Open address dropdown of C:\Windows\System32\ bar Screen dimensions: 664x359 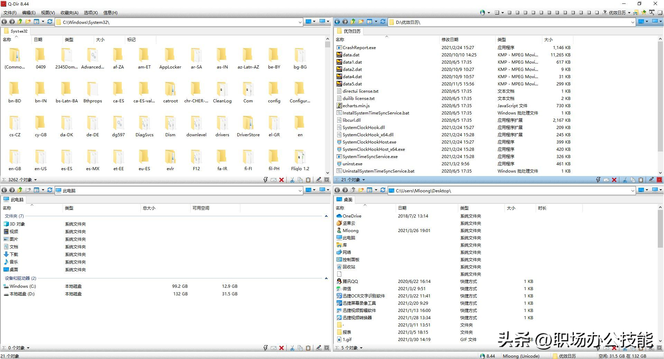(300, 22)
